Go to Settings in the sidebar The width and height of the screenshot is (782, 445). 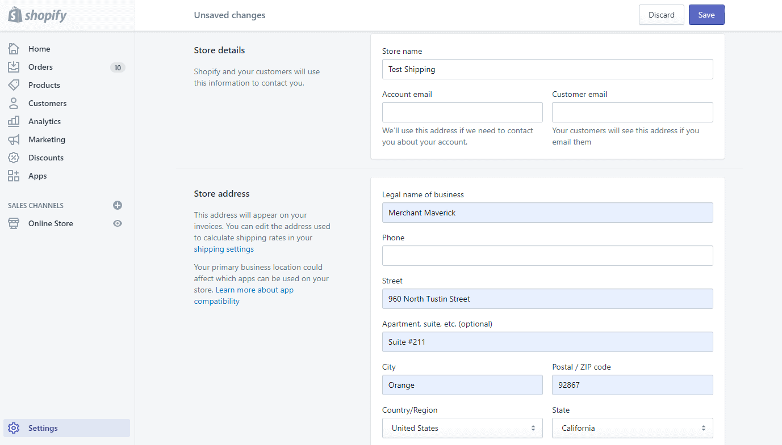point(67,428)
